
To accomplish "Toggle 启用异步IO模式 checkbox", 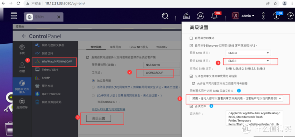I will point(191,38).
